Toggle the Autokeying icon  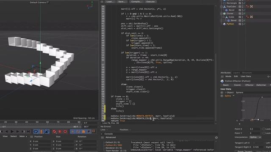pos(60,131)
